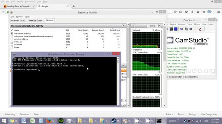
Task: Check the Steam.exe process checkbox
Action: tap(12, 44)
